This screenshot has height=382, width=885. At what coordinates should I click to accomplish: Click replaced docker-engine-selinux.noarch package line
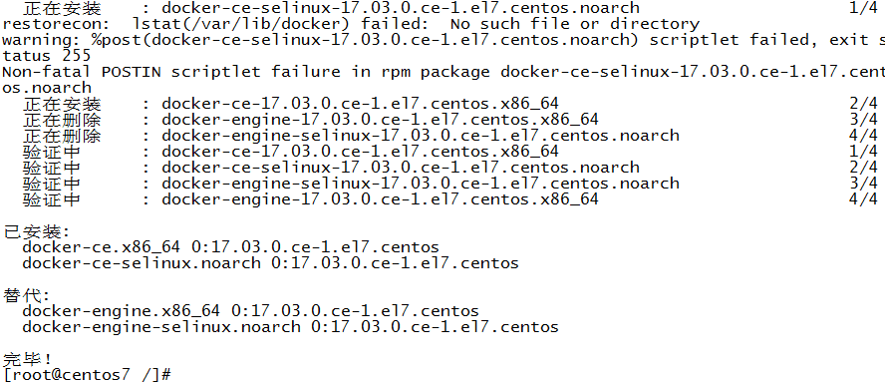tap(290, 326)
